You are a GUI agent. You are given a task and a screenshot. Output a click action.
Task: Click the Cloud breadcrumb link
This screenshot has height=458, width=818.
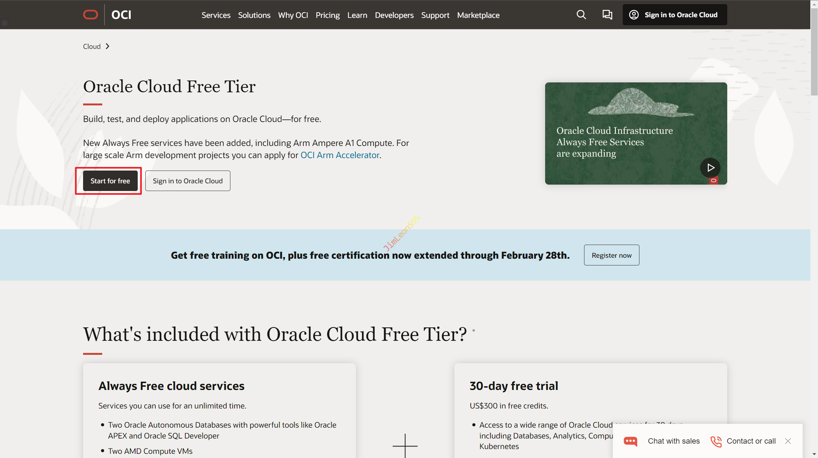(92, 46)
